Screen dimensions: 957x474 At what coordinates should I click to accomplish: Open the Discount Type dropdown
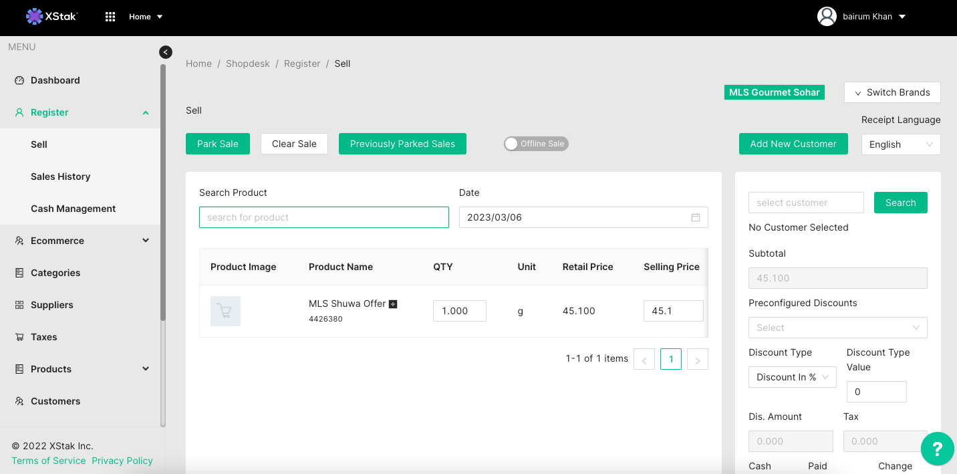click(792, 377)
